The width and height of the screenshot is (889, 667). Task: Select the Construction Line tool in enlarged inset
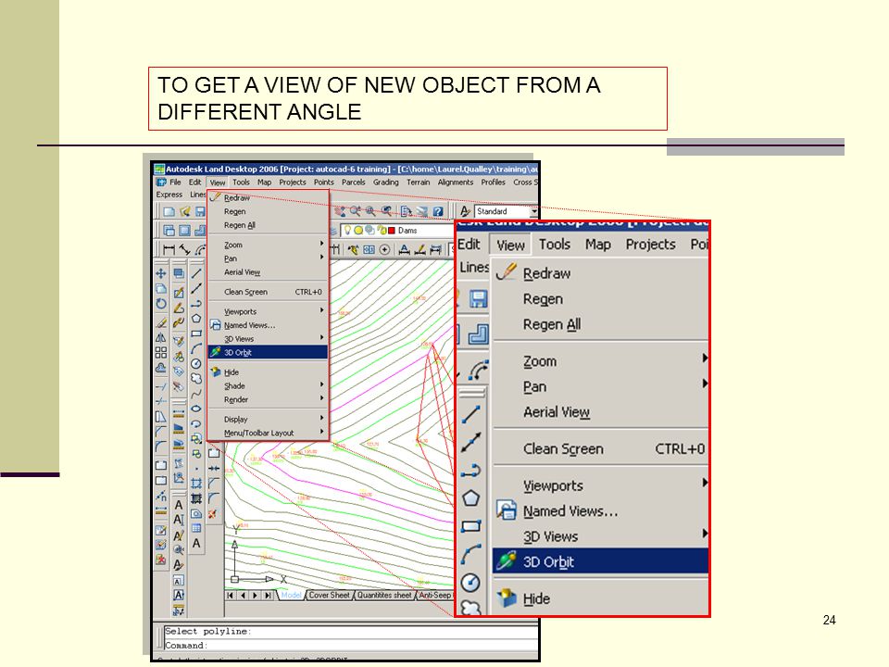coord(471,443)
